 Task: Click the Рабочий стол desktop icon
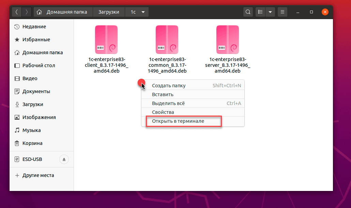tap(17, 65)
